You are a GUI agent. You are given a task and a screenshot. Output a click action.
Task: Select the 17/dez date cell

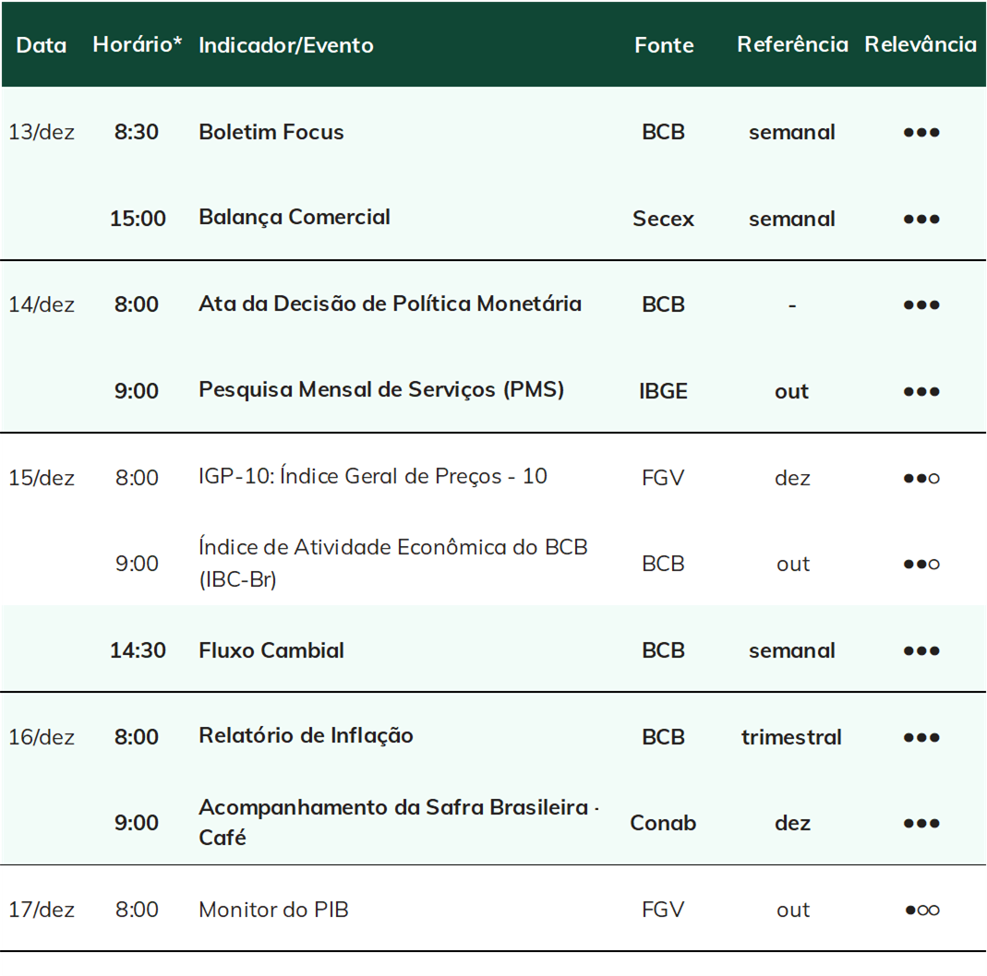pos(42,910)
